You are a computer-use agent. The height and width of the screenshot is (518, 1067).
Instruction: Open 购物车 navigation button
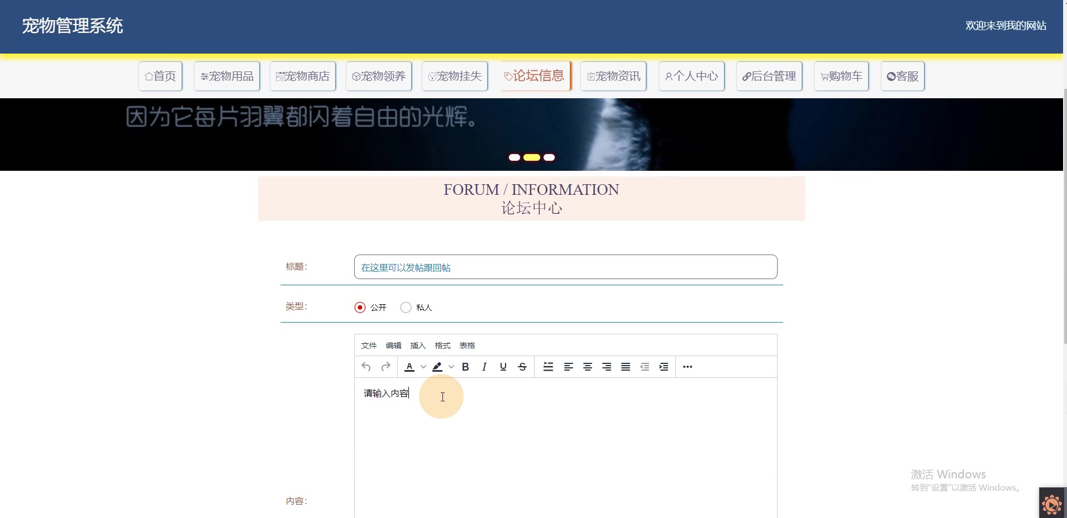[841, 76]
